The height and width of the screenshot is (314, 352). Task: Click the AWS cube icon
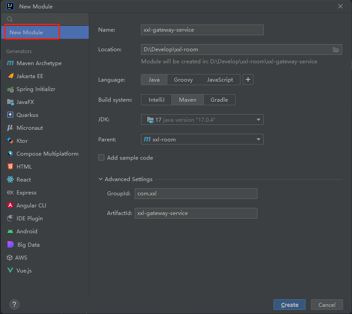coord(10,257)
